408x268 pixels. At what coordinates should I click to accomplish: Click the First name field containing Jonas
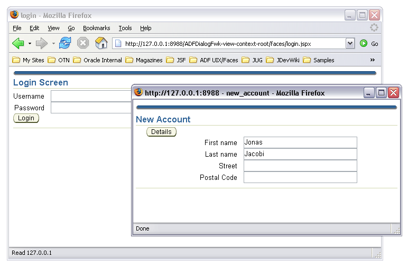tap(300, 142)
